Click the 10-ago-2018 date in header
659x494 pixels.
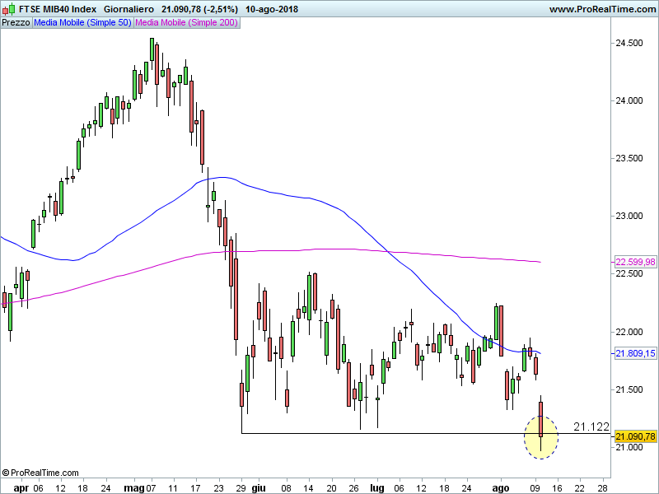point(272,9)
